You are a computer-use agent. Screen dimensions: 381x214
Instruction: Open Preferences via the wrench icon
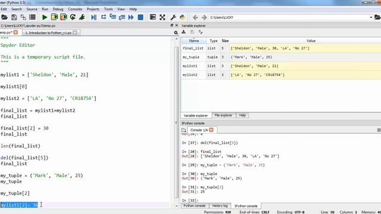click(173, 17)
